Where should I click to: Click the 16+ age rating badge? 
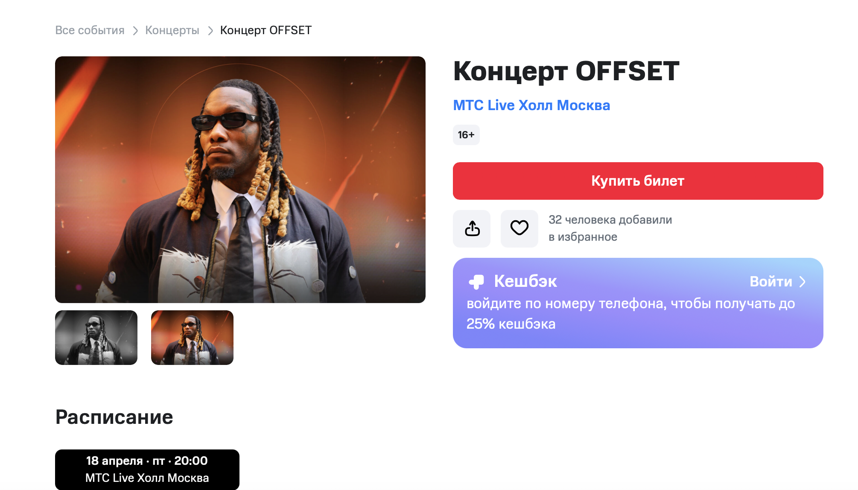tap(466, 135)
